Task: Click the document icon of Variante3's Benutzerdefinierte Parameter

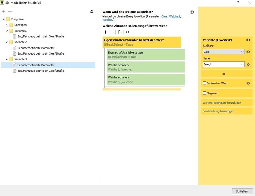Action: (14, 65)
